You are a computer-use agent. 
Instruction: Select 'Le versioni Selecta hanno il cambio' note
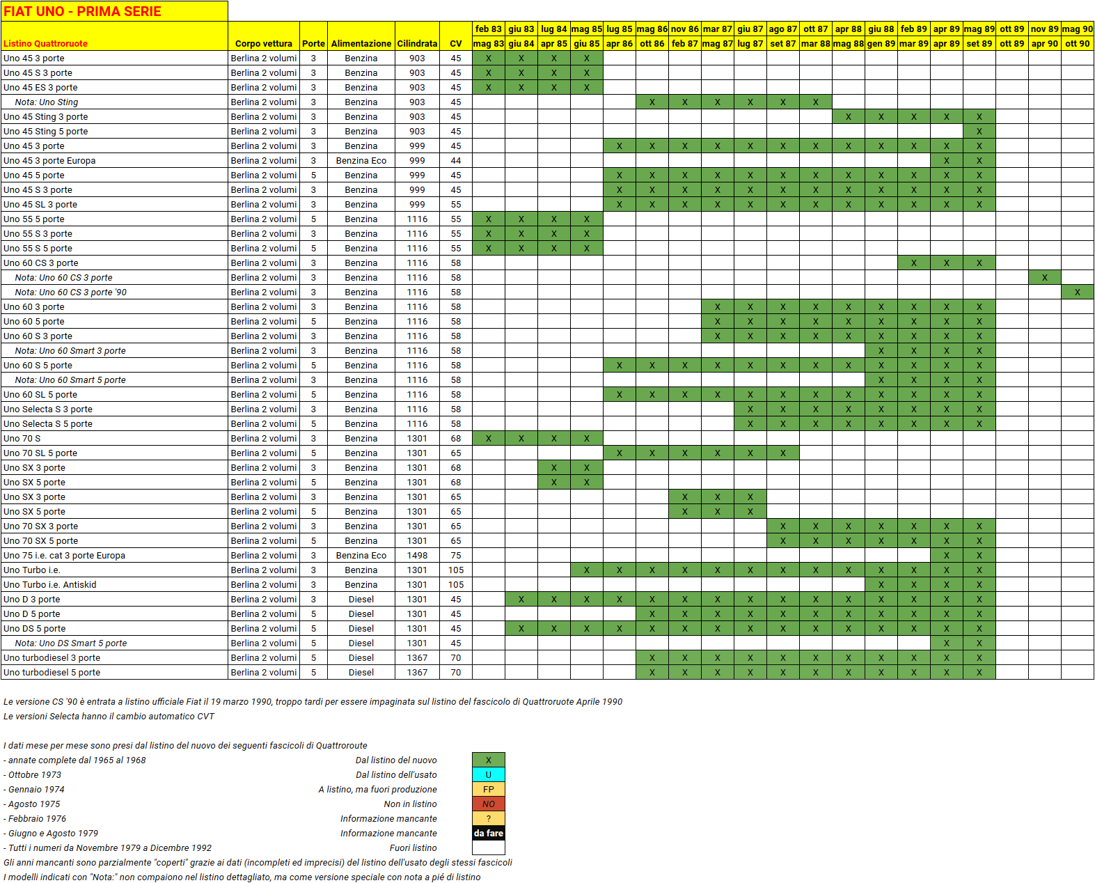tap(109, 716)
